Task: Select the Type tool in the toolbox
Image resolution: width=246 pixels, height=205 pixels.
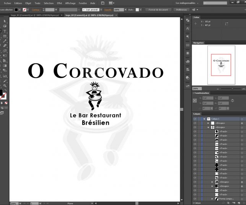Action: tap(5, 31)
